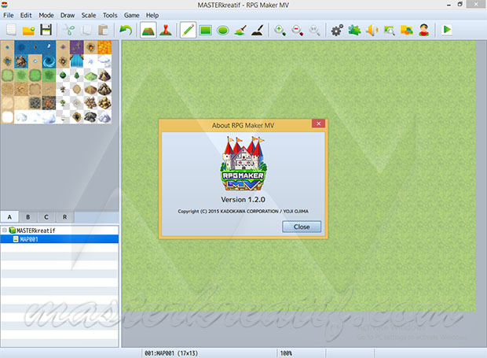The width and height of the screenshot is (487, 358).
Task: Pick the lava tile in palette
Action: point(104,47)
